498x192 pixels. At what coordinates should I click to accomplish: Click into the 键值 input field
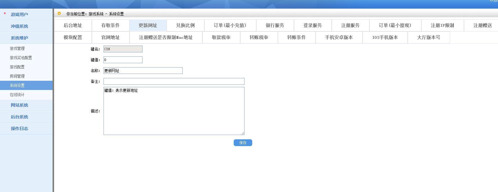[123, 60]
